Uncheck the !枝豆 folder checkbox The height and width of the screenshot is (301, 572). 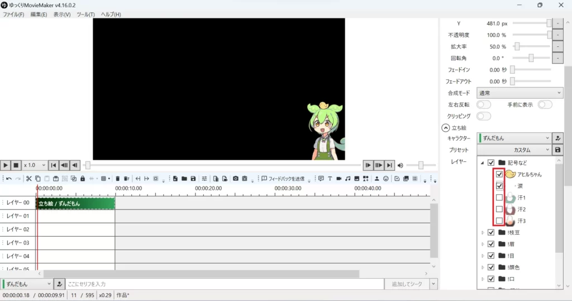pyautogui.click(x=491, y=232)
